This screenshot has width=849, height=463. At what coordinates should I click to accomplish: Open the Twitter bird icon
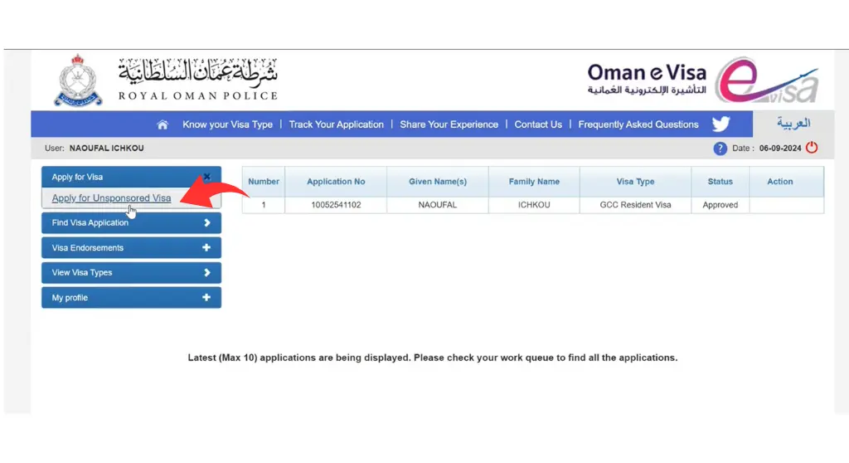click(x=720, y=124)
